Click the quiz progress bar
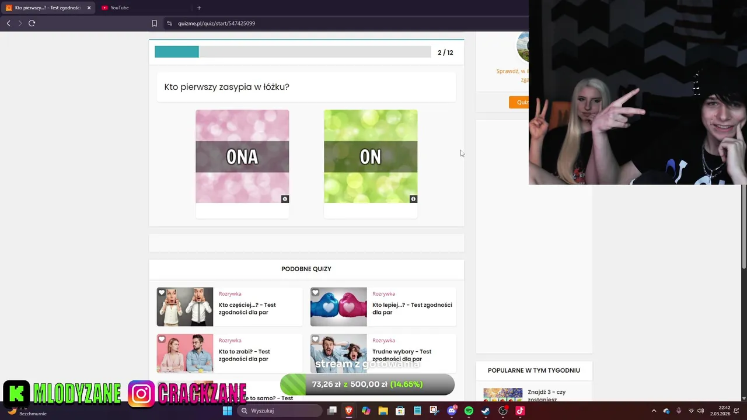 pyautogui.click(x=292, y=52)
